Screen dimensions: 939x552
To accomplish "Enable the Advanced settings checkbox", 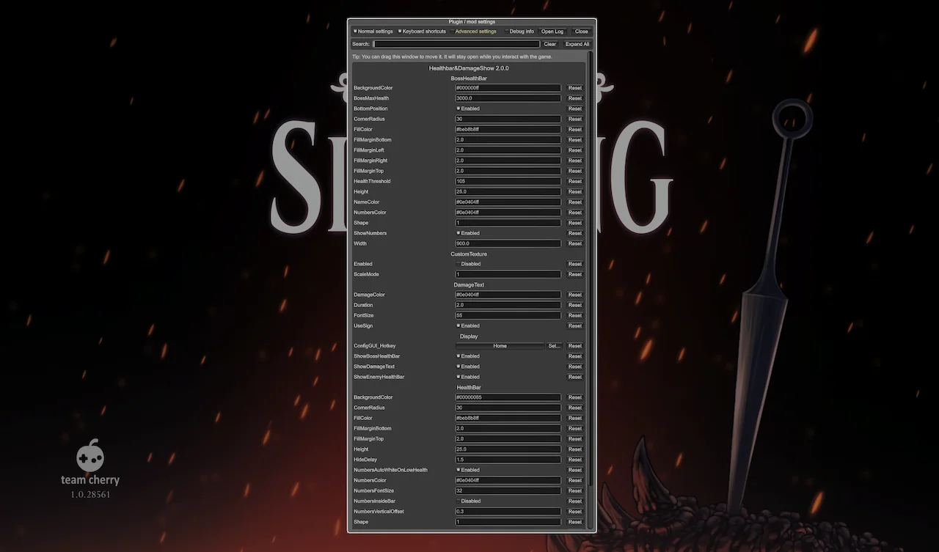I will (473, 32).
